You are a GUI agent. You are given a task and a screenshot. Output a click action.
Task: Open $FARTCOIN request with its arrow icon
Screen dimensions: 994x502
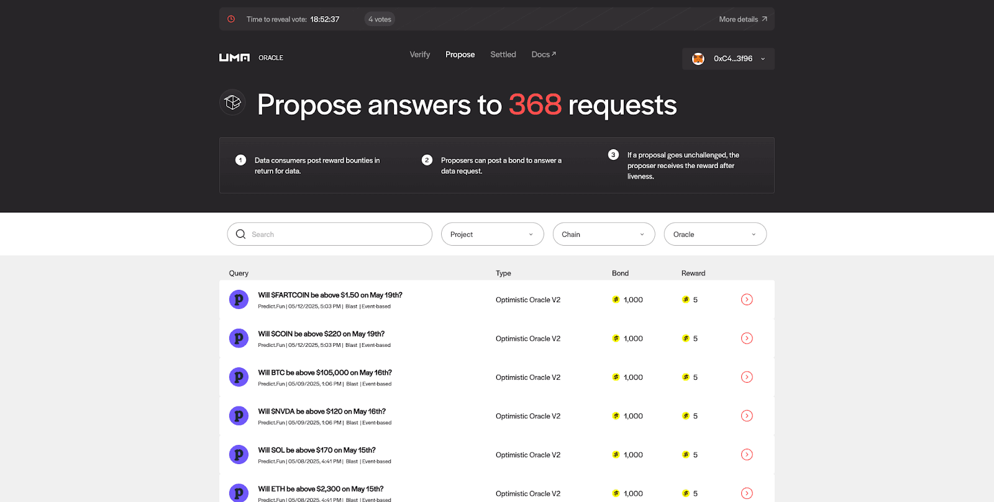[x=747, y=300]
